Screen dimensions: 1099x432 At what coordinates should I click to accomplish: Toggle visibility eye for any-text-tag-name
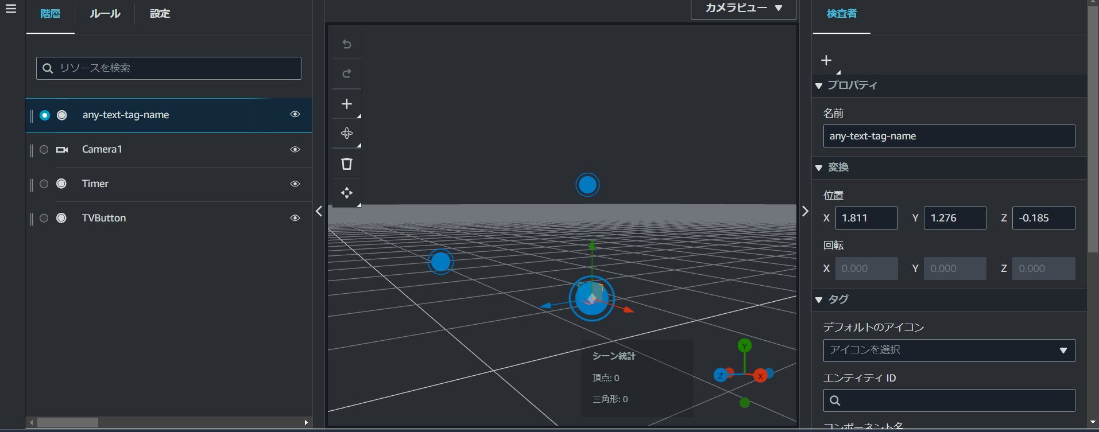295,114
